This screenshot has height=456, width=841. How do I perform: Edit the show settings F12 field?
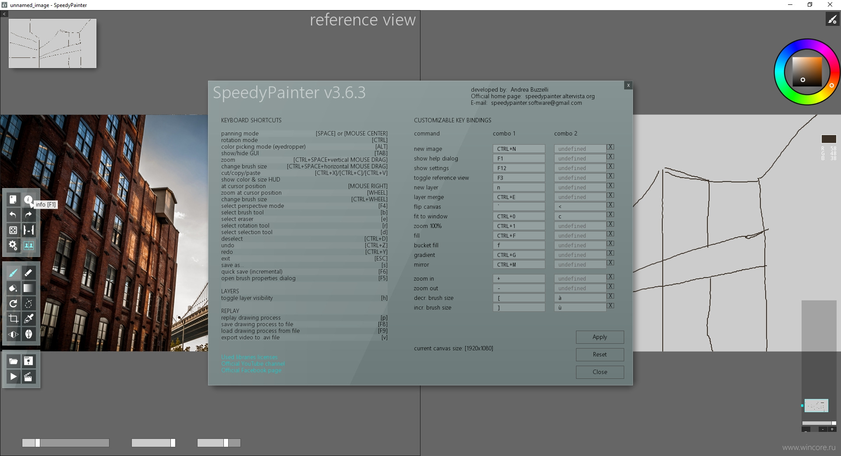pyautogui.click(x=519, y=168)
